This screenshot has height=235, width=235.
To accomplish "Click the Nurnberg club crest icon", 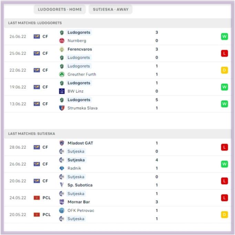I will point(62,41).
